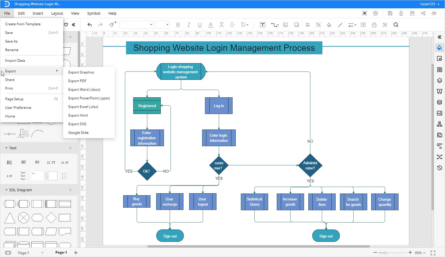
Task: Collapse the SDL Diagram shape section
Action: [6, 190]
